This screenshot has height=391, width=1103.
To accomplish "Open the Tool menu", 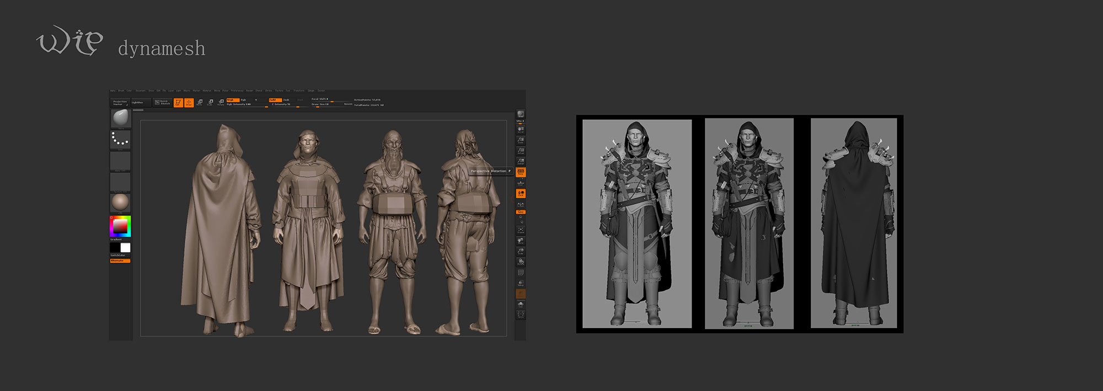I will coord(288,90).
